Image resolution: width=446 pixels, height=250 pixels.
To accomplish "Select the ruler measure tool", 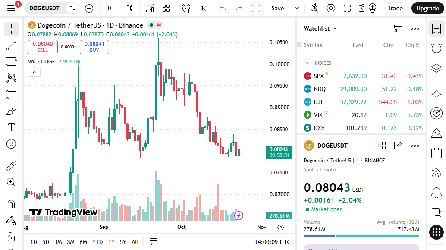I will pyautogui.click(x=11, y=166).
